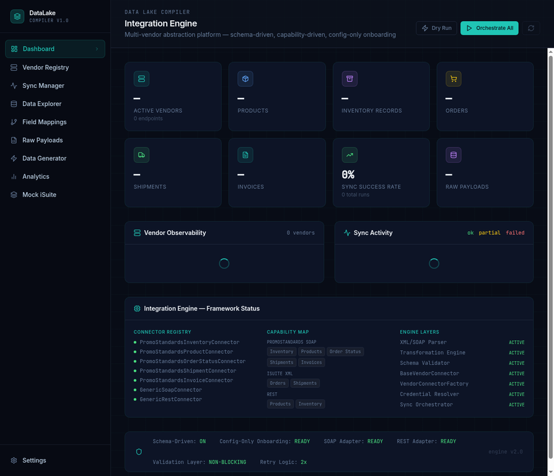Click the refresh icon button

(x=530, y=28)
